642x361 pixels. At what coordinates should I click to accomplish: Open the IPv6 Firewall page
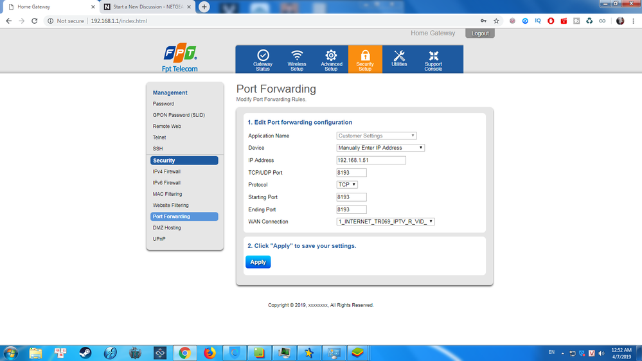coord(166,183)
